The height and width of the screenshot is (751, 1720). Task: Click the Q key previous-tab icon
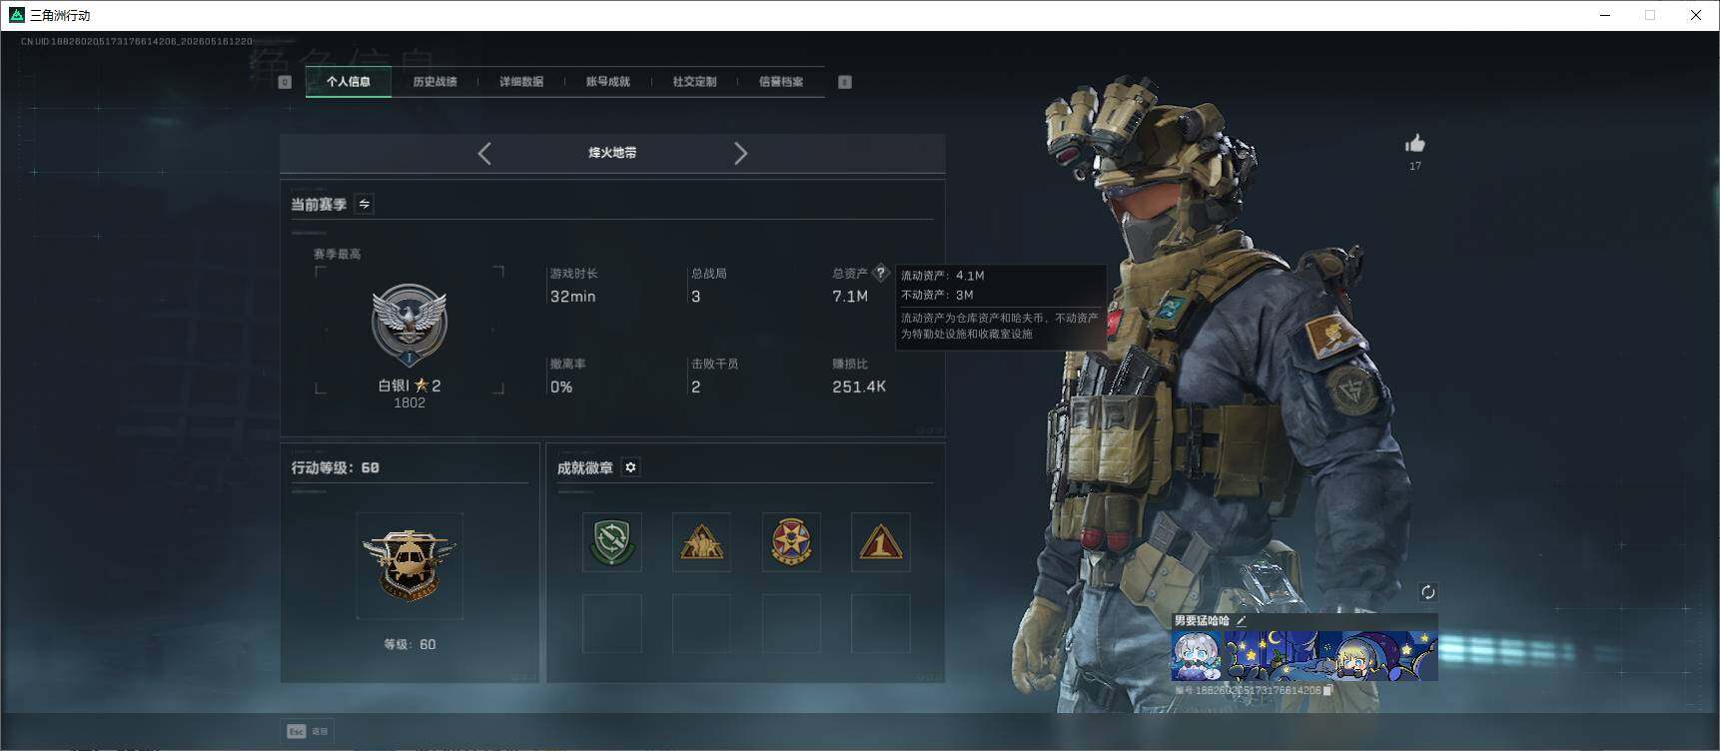pos(285,82)
